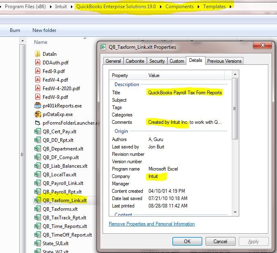Screen dimensions: 277x253
Task: Select the QB_DD_Rpt.xlt Excel icon
Action: 37,140
